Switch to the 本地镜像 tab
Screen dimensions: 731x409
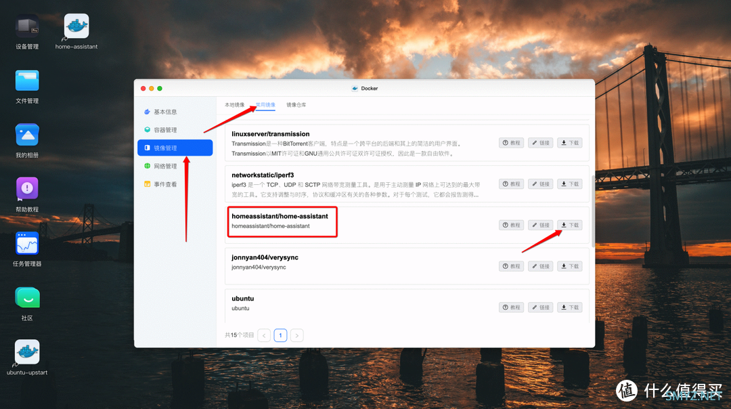(234, 105)
